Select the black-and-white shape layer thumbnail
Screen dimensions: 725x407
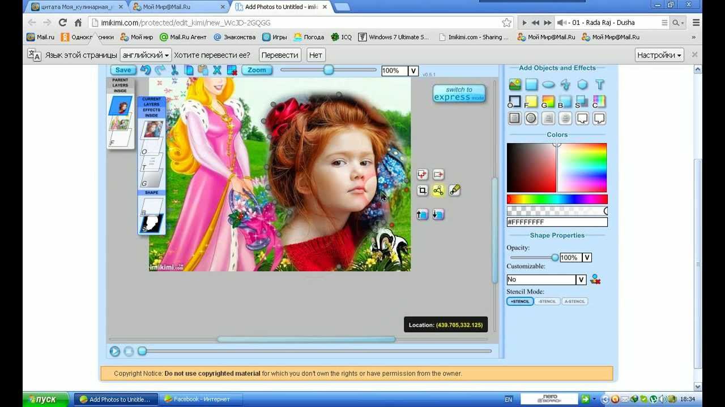[x=151, y=224]
